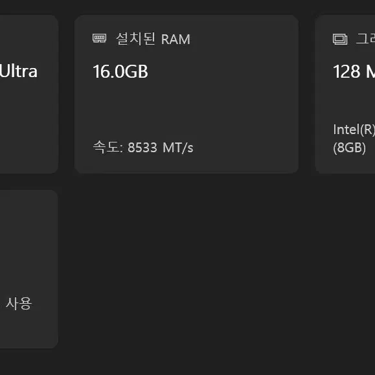Image resolution: width=375 pixels, height=375 pixels.
Task: Select the 설치된 RAM heading text
Action: tap(153, 39)
